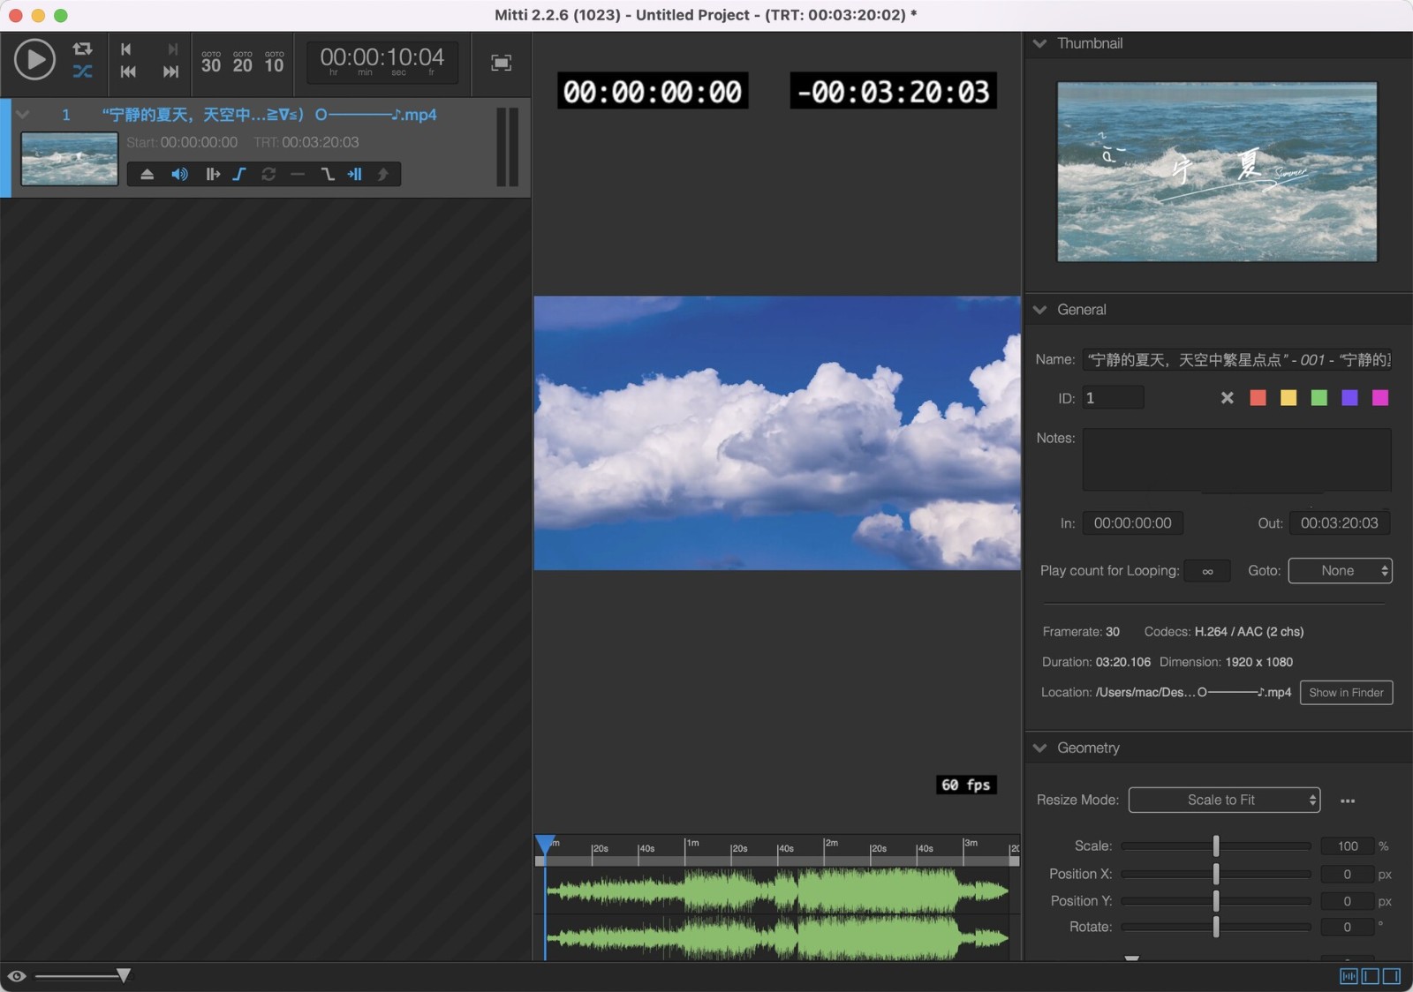
Task: Toggle the loop arrows icon on cue 1
Action: (268, 175)
